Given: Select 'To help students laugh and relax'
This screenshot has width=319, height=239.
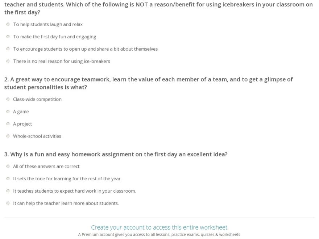Looking at the screenshot, I should (8, 24).
